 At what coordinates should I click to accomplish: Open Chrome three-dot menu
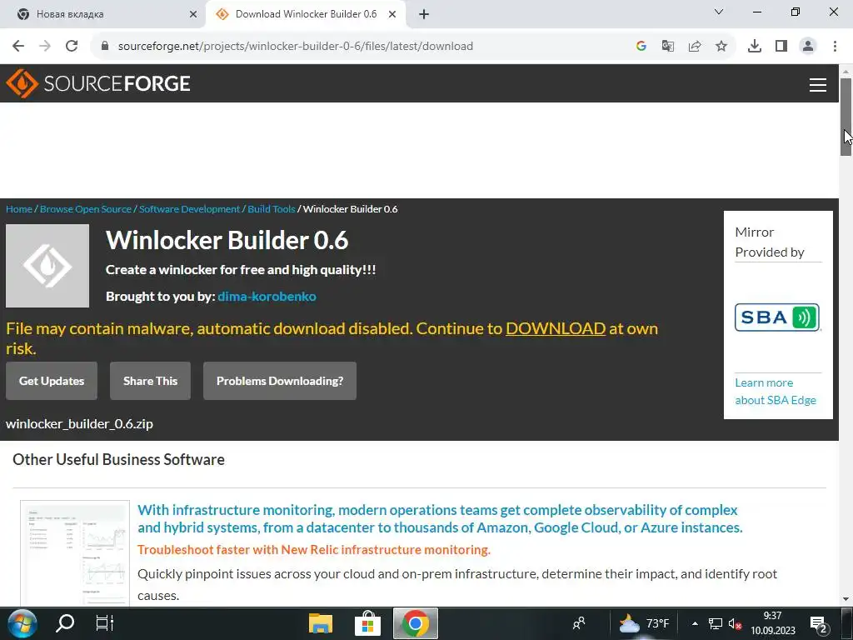point(835,47)
